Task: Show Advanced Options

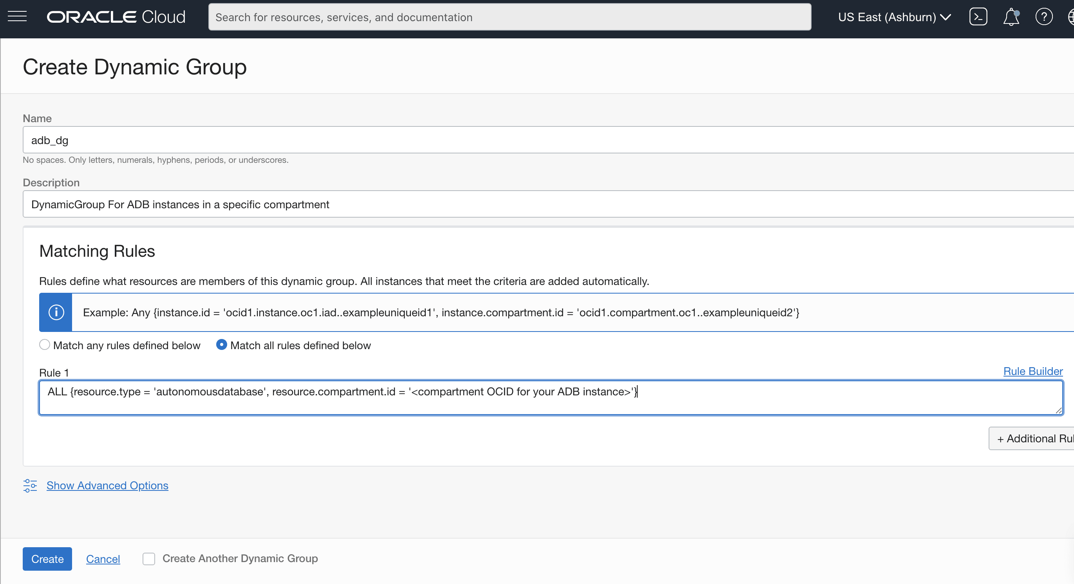Action: click(x=107, y=486)
